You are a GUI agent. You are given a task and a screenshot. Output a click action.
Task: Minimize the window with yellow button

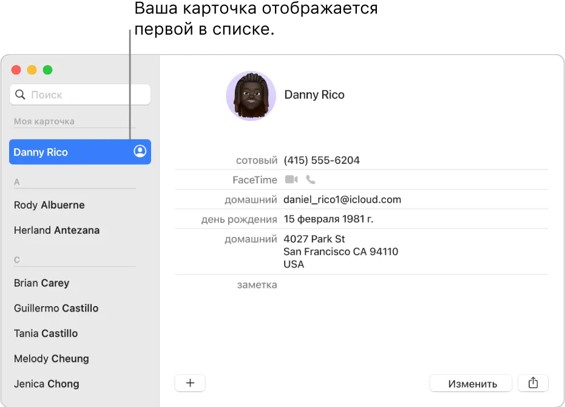pos(32,70)
